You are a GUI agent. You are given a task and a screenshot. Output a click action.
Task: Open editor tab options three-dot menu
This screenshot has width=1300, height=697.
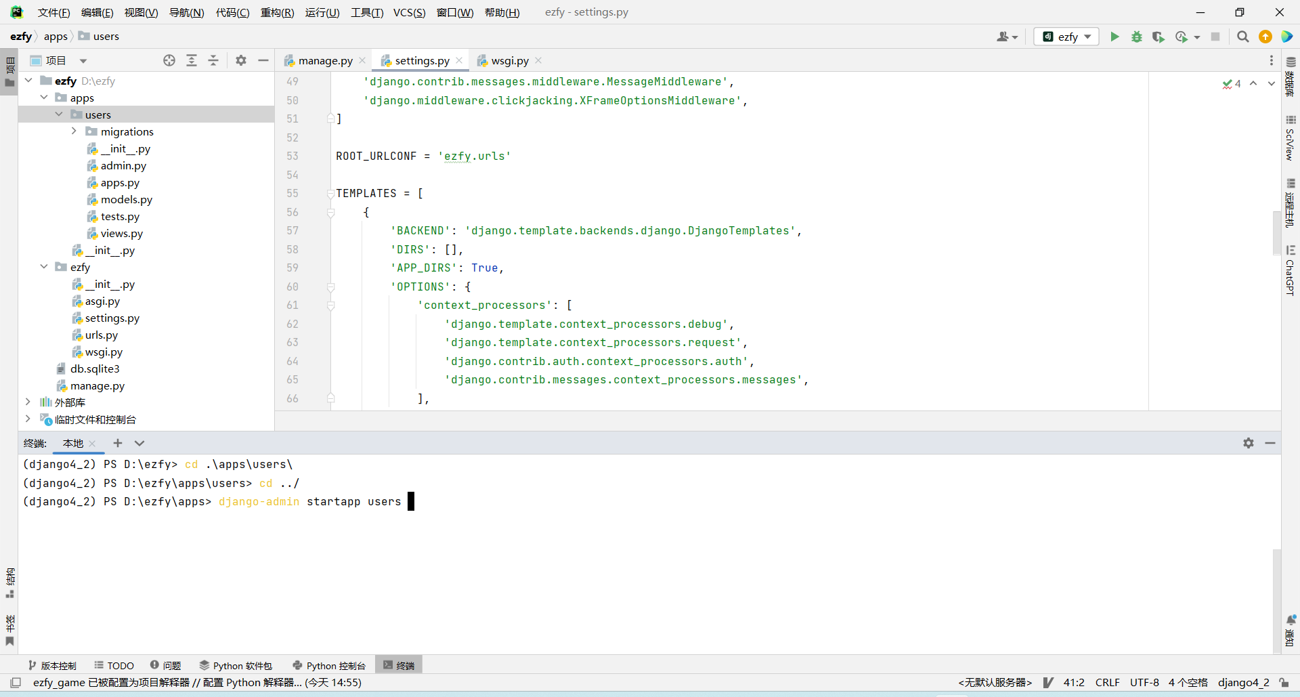click(x=1272, y=60)
